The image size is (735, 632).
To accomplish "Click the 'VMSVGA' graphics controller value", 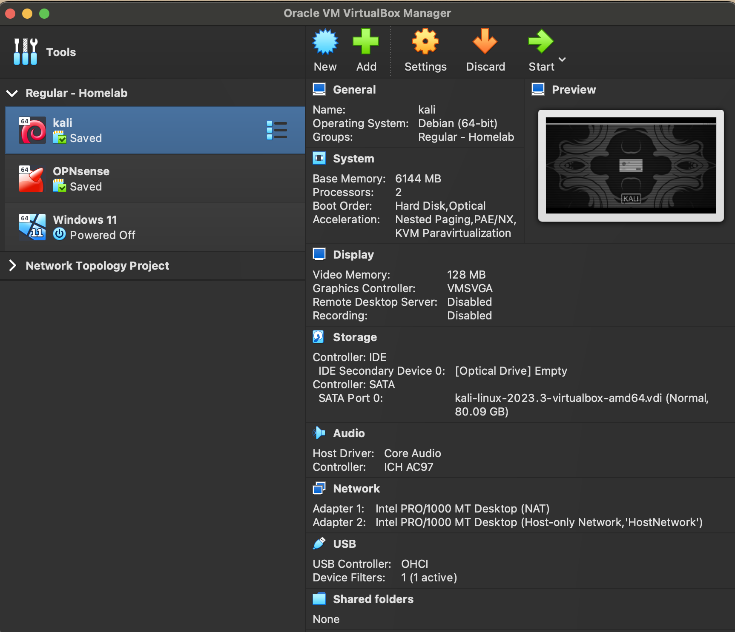I will (x=470, y=288).
